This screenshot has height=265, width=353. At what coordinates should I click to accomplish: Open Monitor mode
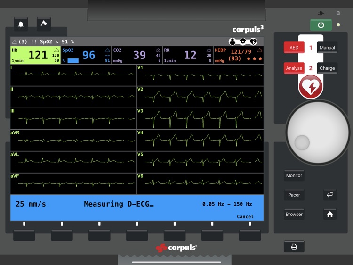point(294,175)
